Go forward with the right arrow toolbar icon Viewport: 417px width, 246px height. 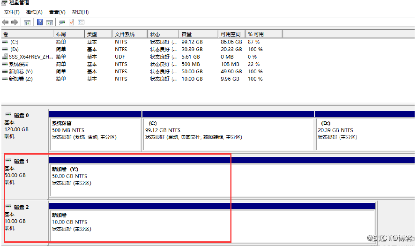click(x=15, y=22)
